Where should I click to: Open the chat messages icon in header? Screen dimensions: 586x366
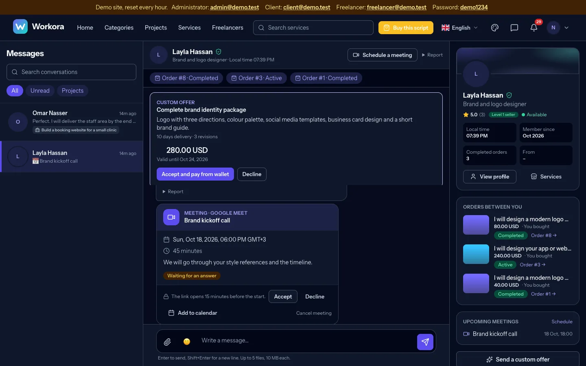tap(514, 28)
